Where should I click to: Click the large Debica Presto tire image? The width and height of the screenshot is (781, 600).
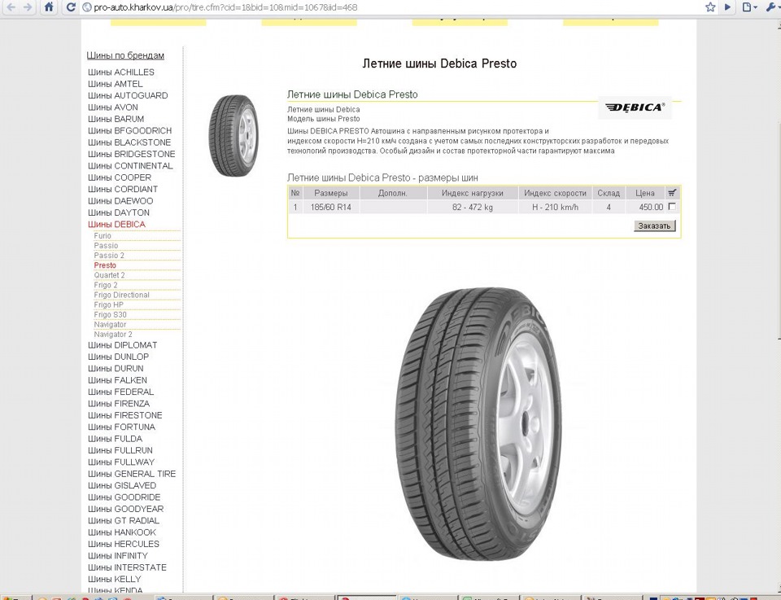(478, 423)
